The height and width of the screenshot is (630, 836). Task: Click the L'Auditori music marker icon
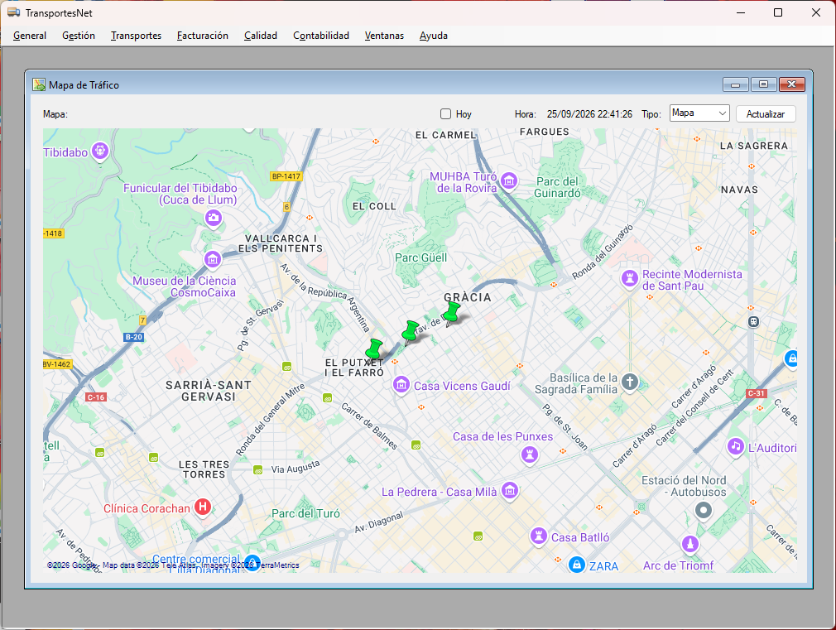pyautogui.click(x=736, y=446)
